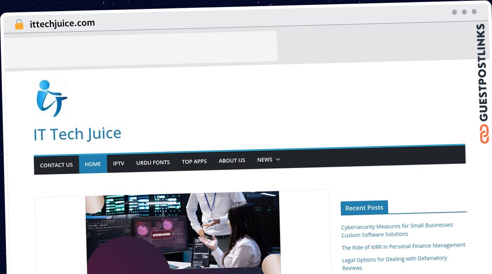Image resolution: width=492 pixels, height=274 pixels.
Task: Open Legal Options for Defamatory Reviews post
Action: tap(394, 263)
